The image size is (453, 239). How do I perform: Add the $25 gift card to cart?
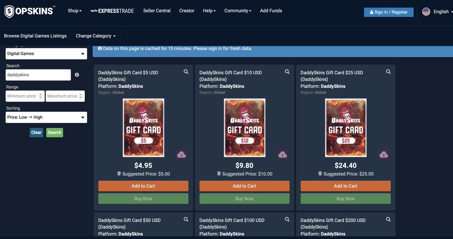coord(346,186)
